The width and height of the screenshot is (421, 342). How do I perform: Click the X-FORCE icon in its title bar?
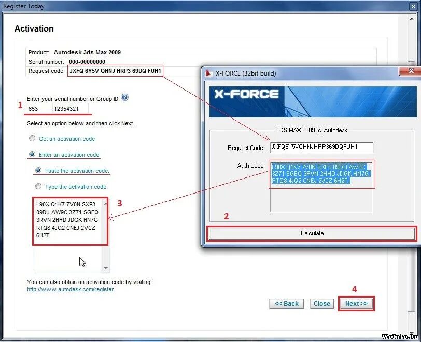pyautogui.click(x=208, y=73)
